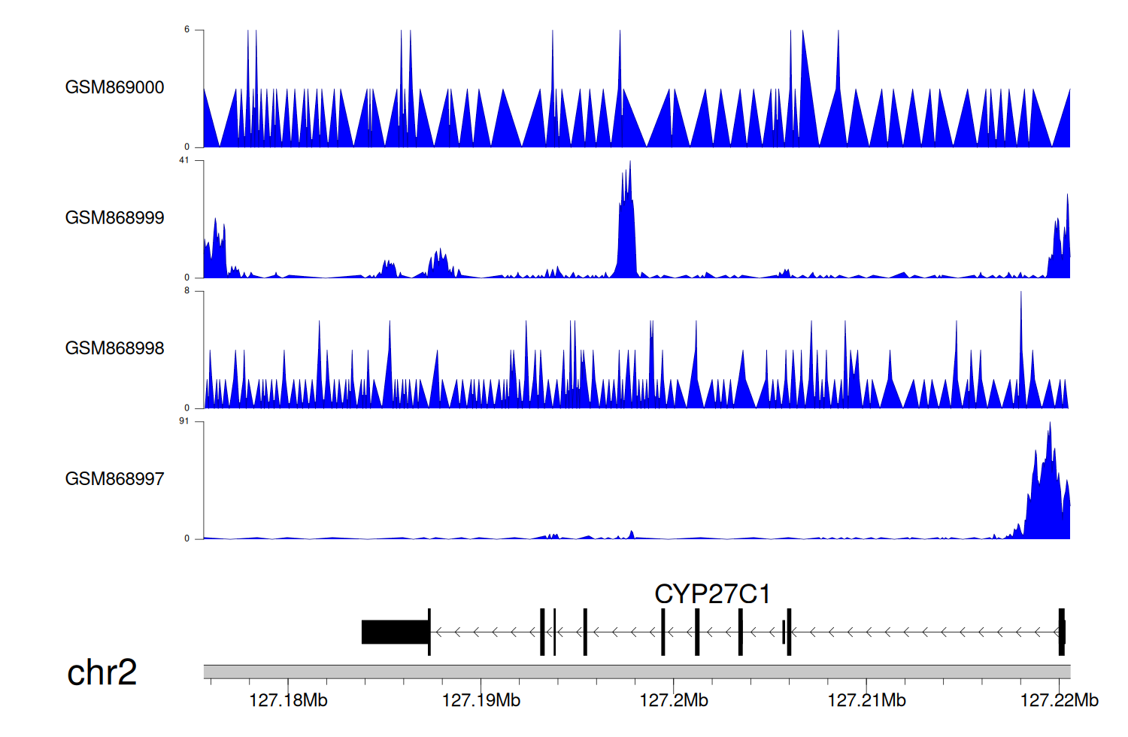
Task: Click the y-axis maximum value 41
Action: [x=184, y=160]
